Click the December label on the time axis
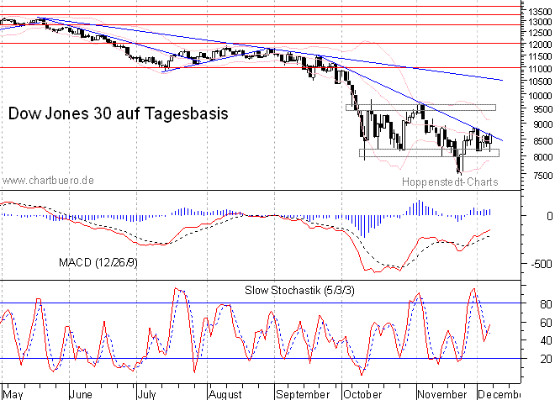The image size is (555, 400). (x=499, y=394)
